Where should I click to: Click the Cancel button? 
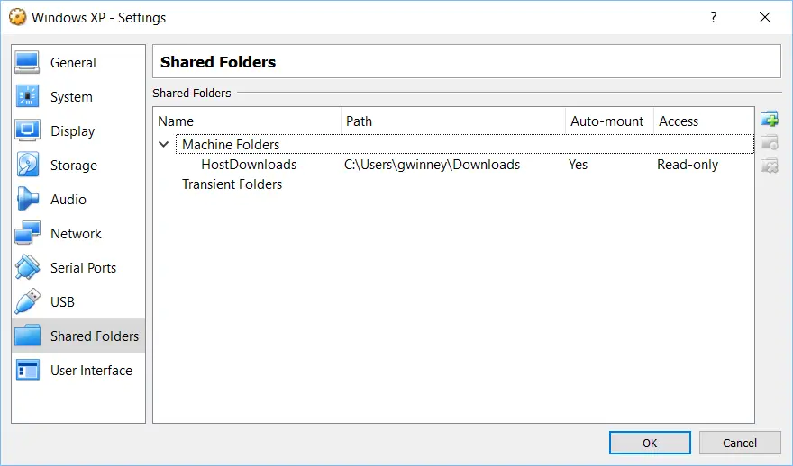point(740,443)
